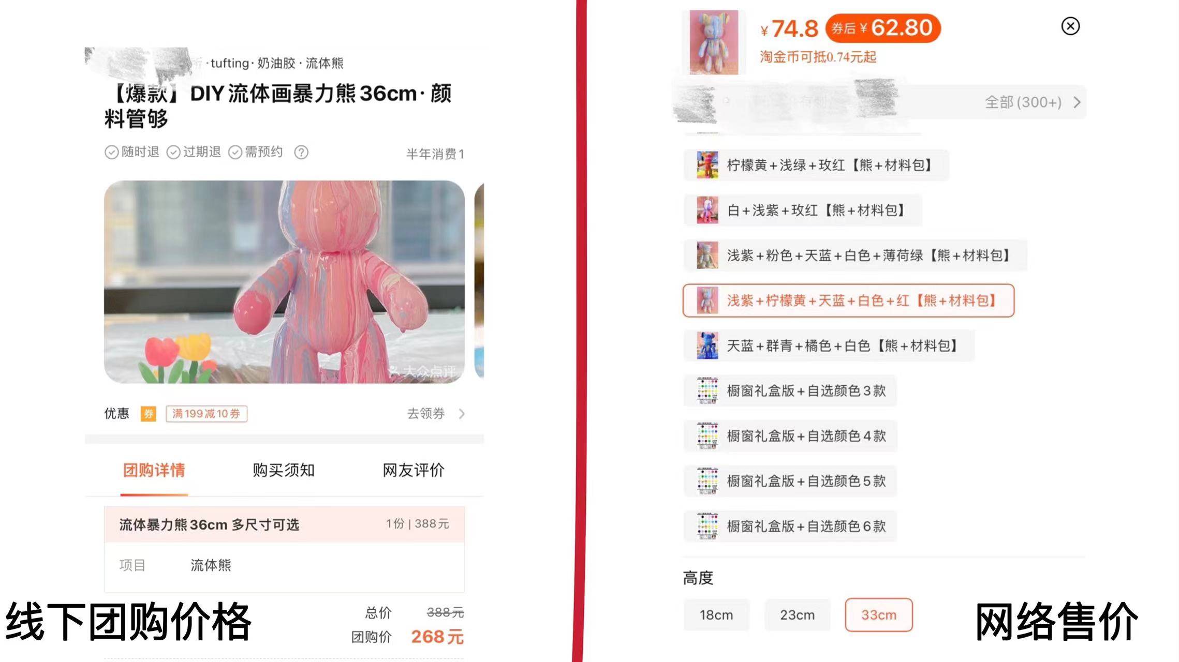Screen dimensions: 1179x662
Task: Select the 23cm height option
Action: (797, 615)
